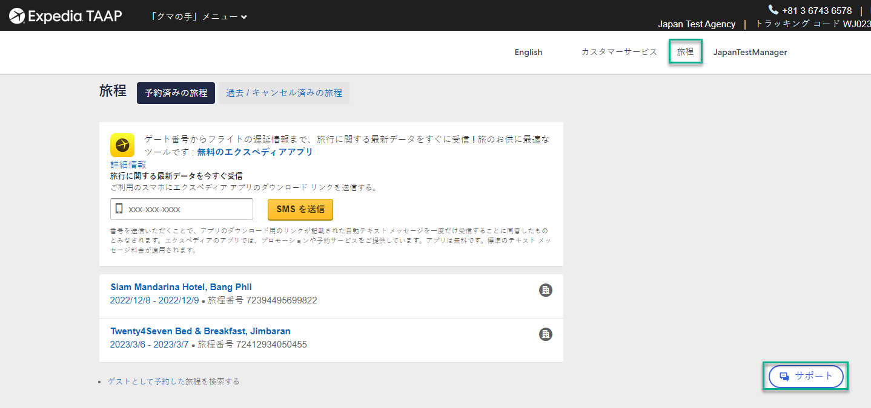Viewport: 871px width, 408px height.
Task: Click the chat bubble icon in サポート button
Action: tap(784, 377)
